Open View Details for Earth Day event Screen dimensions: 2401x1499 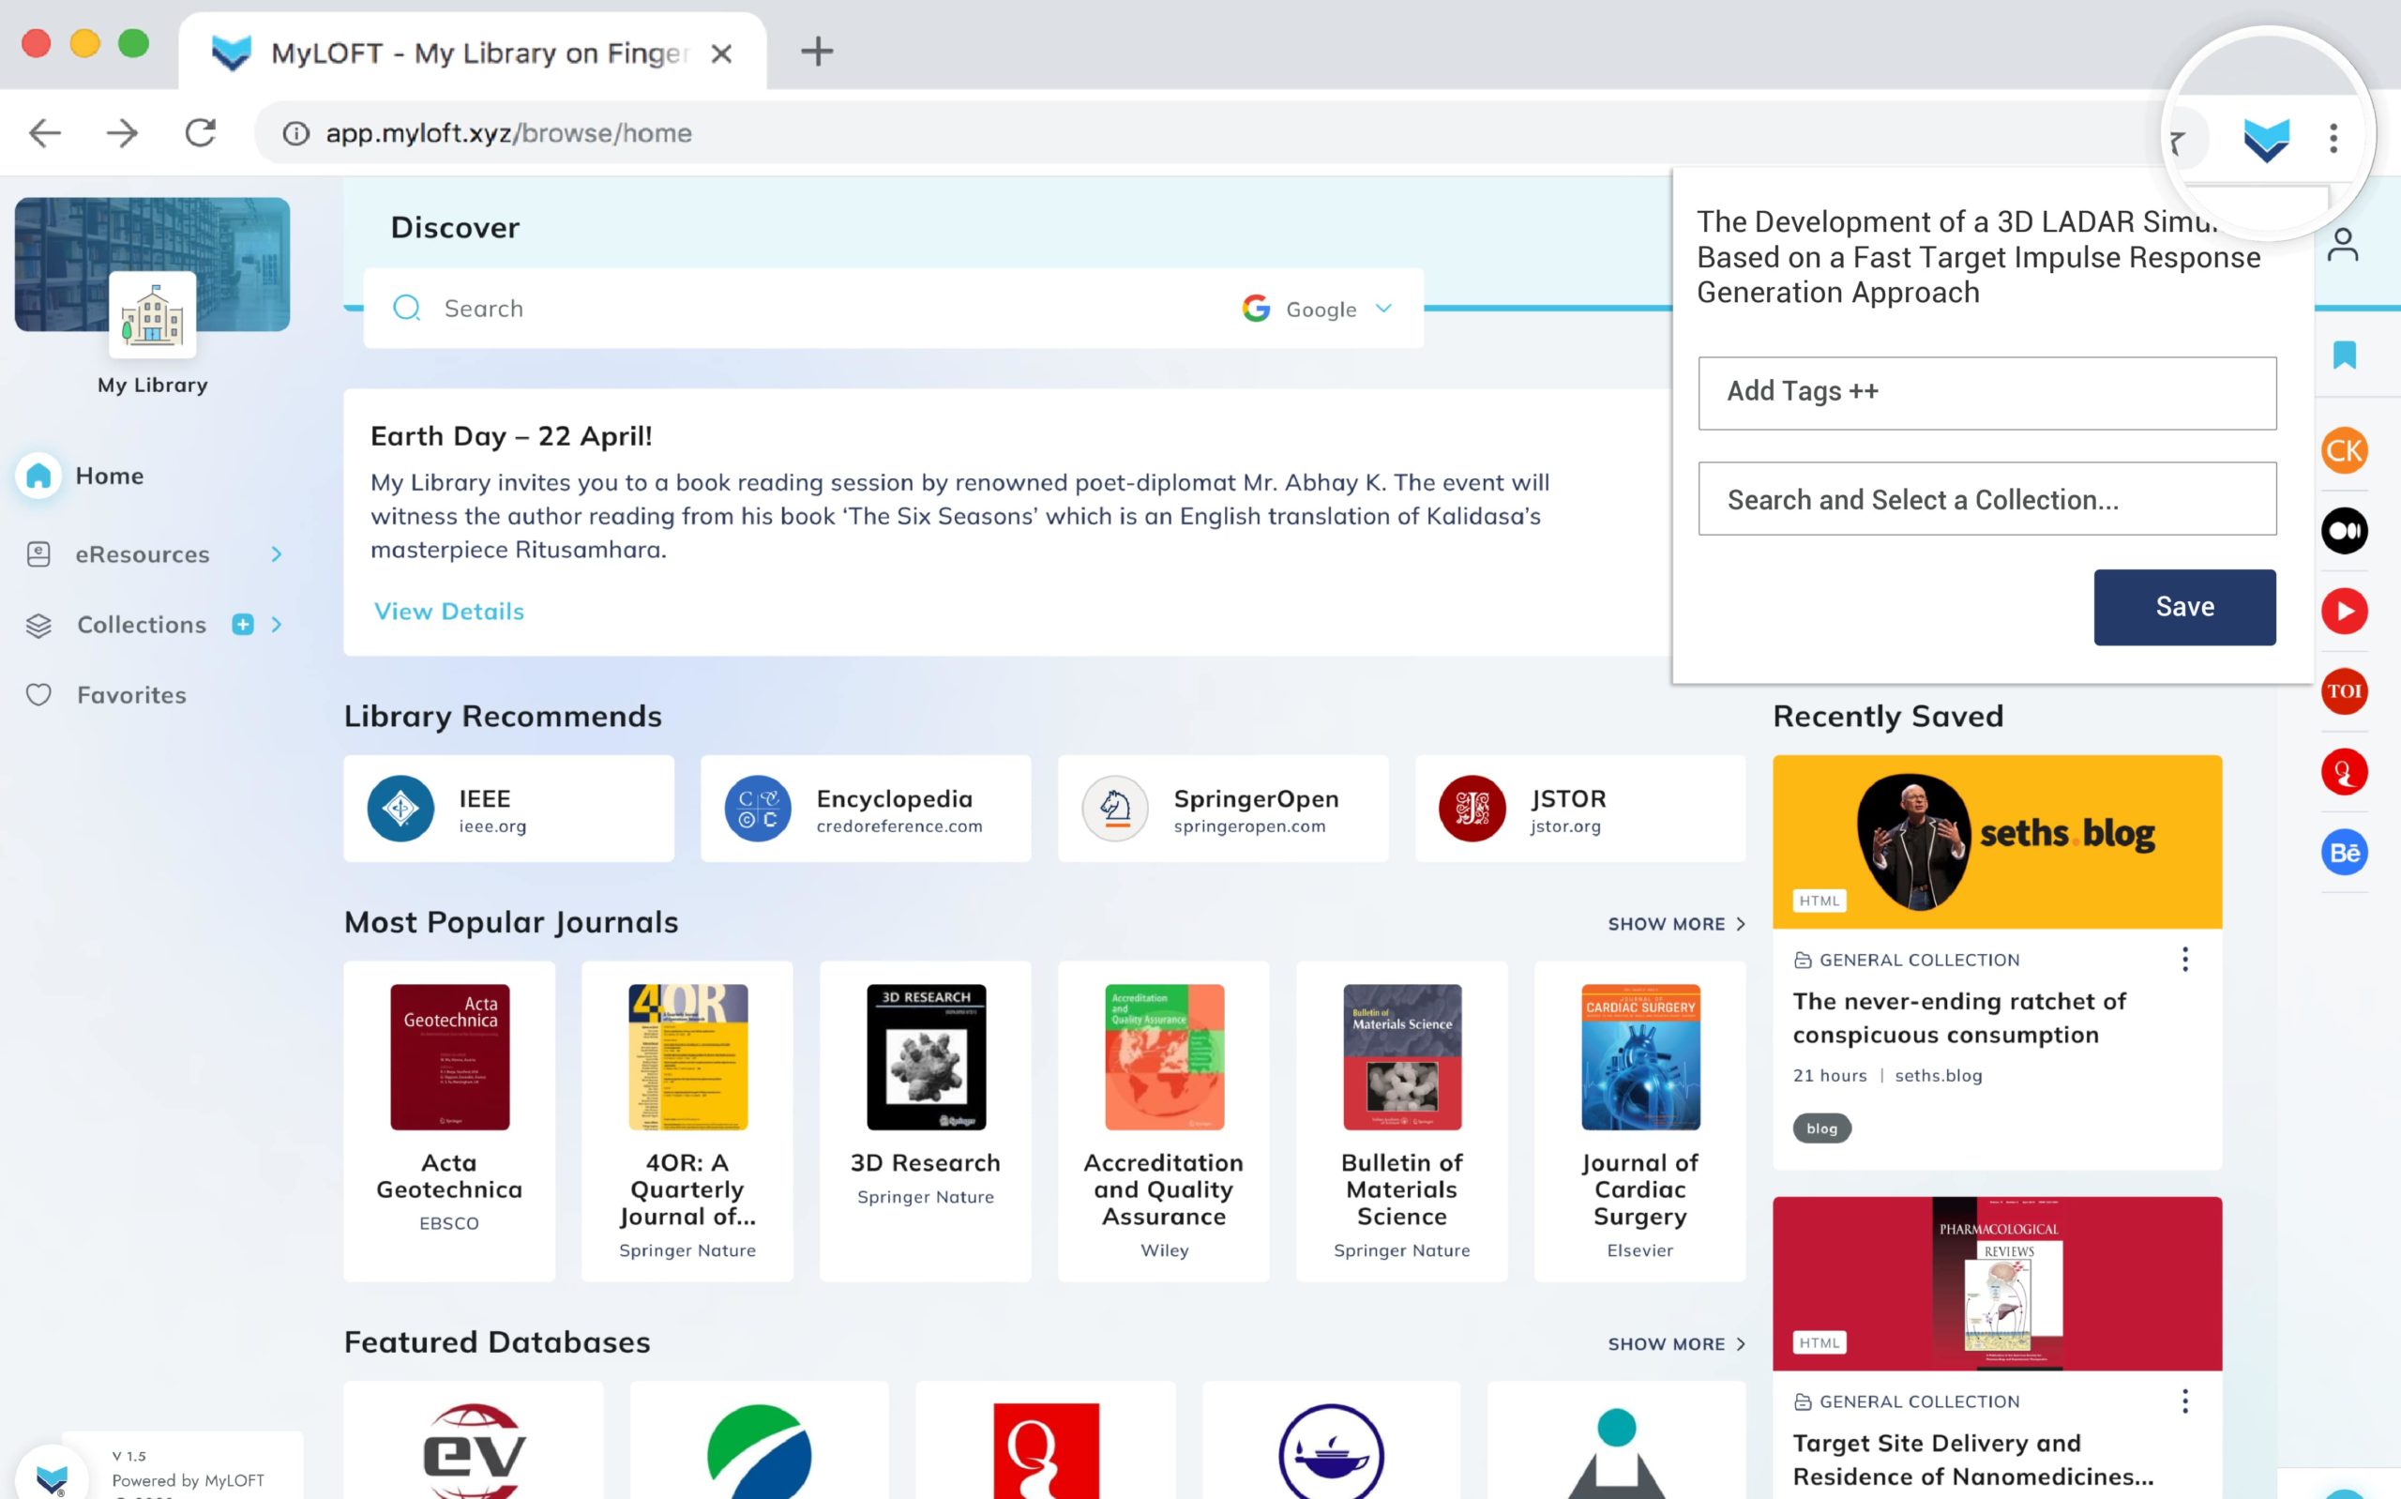pyautogui.click(x=449, y=612)
